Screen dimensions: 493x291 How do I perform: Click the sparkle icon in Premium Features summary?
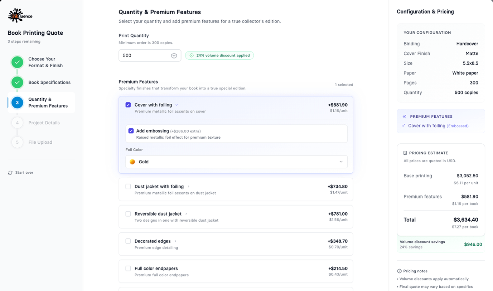pos(404,117)
